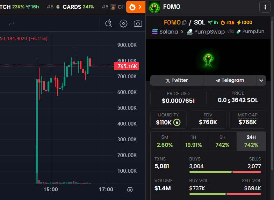Click the -6.15% change readout
Screen dimensions: 274x200
coord(38,38)
